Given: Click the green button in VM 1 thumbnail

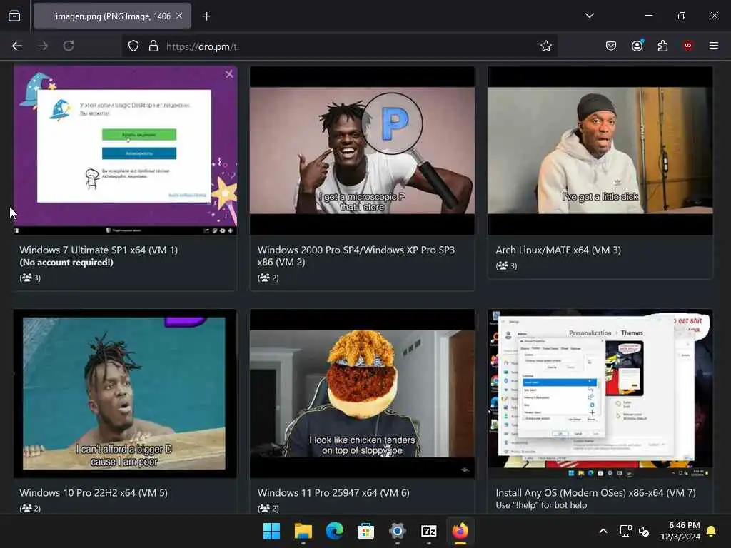Looking at the screenshot, I should 139,134.
